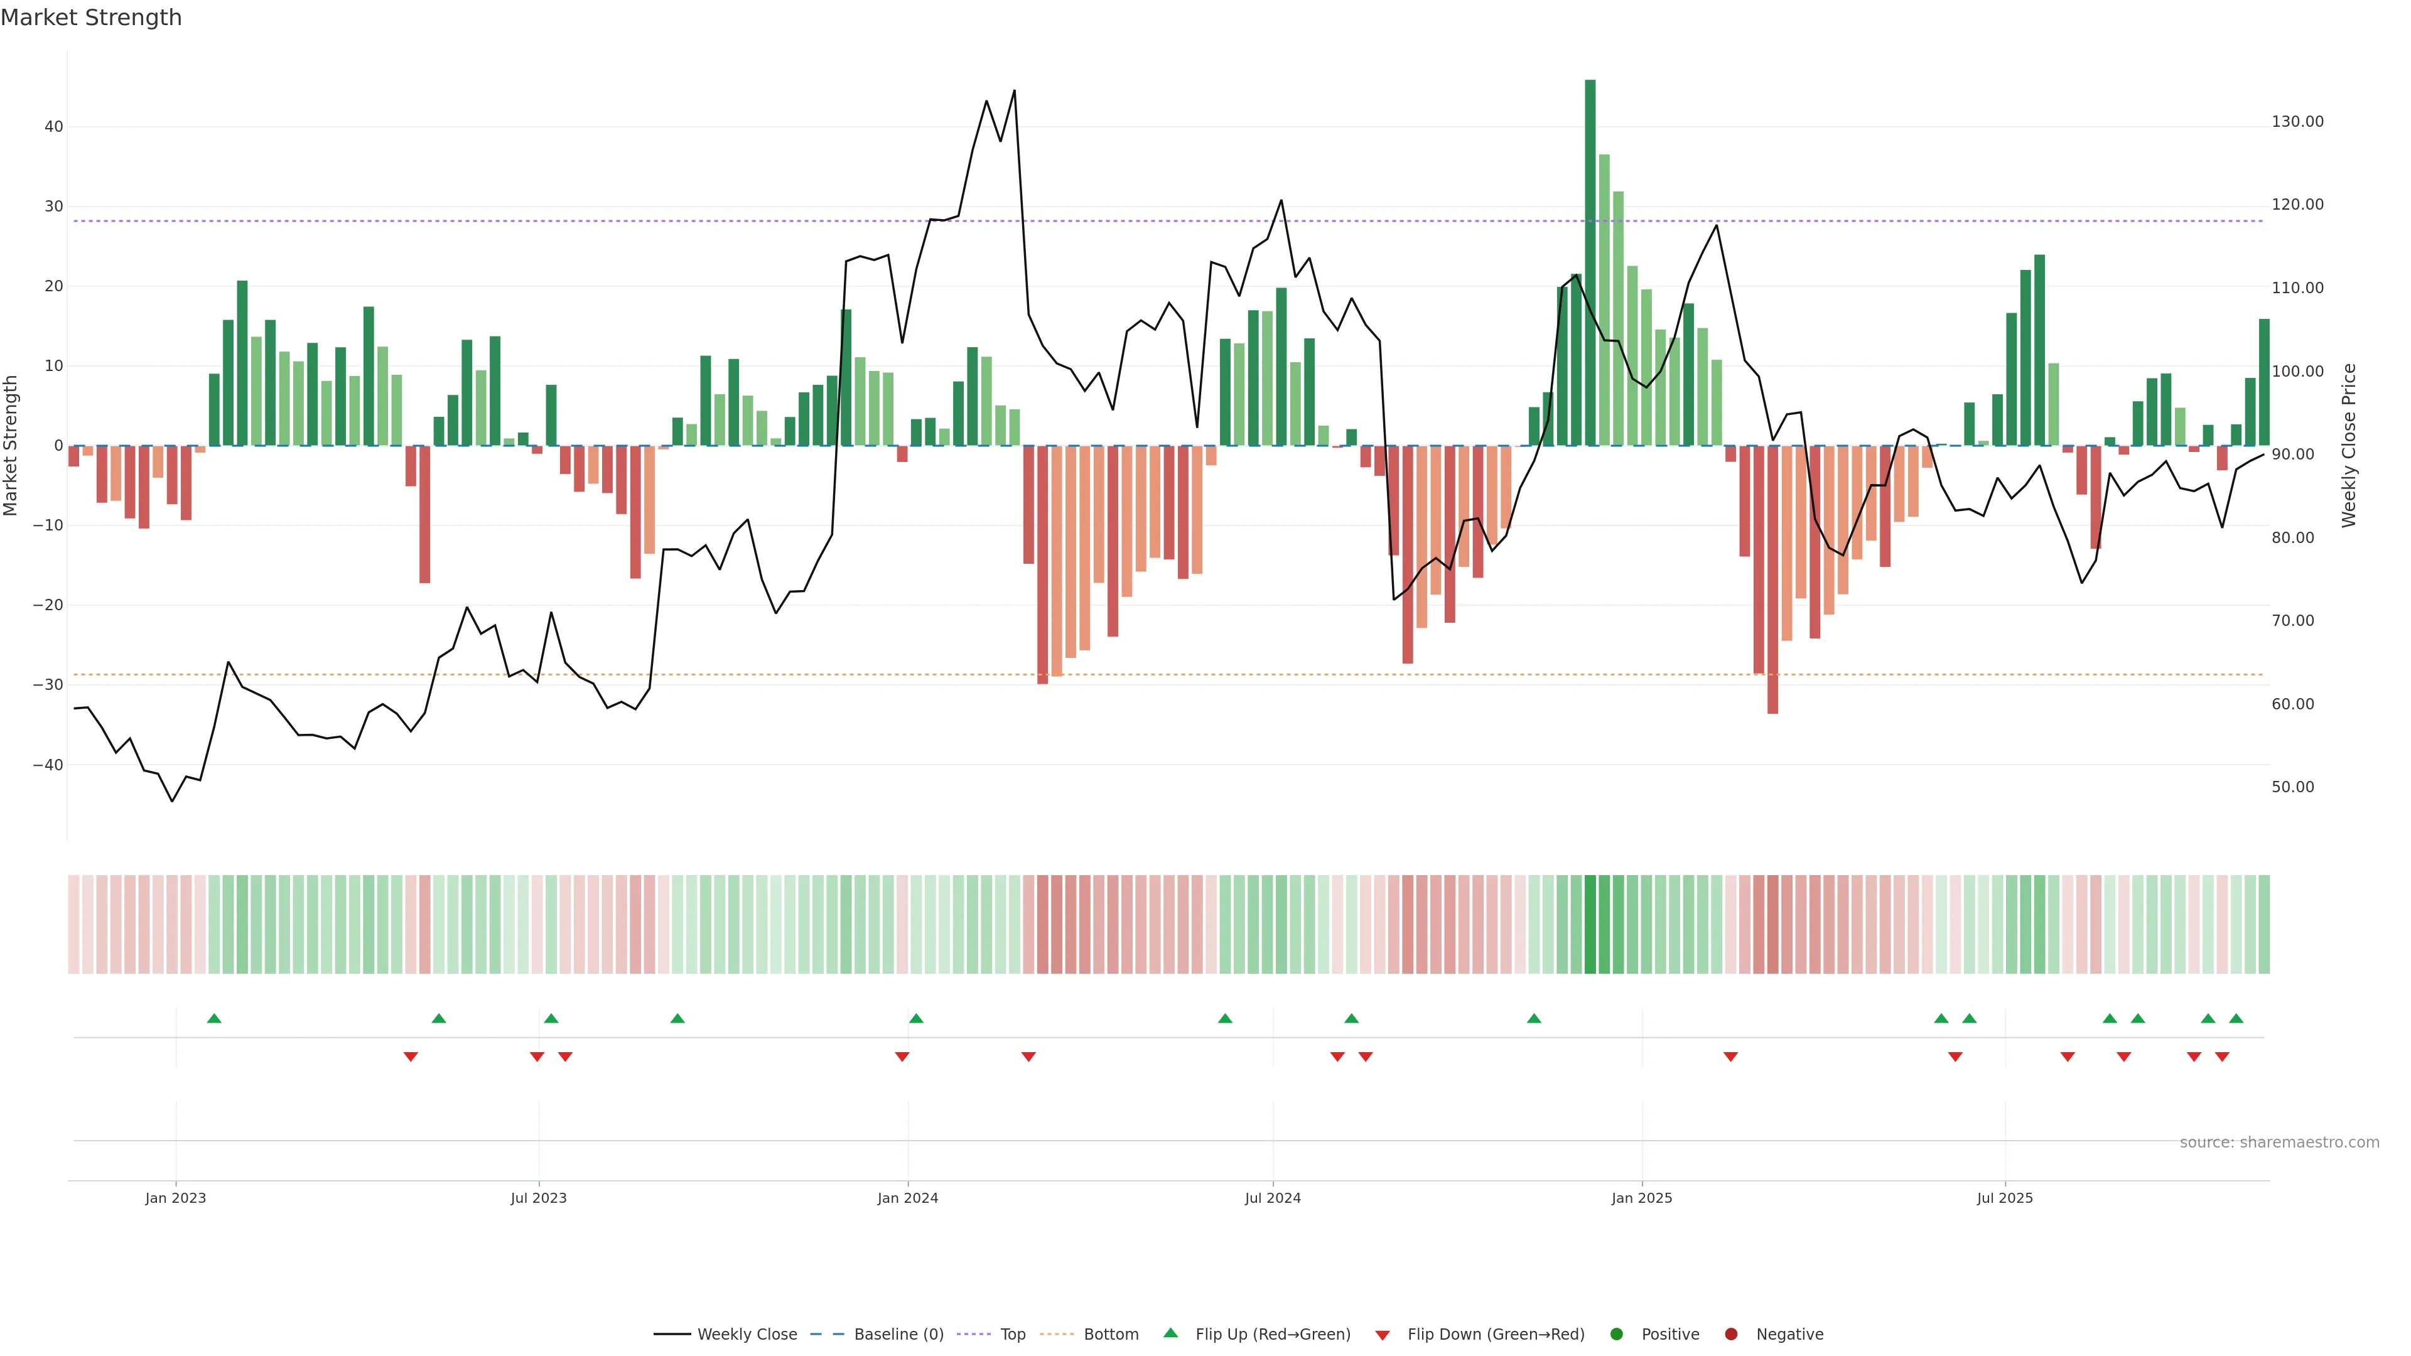Click the leftmost red flip-down triangle marker
The width and height of the screenshot is (2411, 1356).
[410, 1057]
